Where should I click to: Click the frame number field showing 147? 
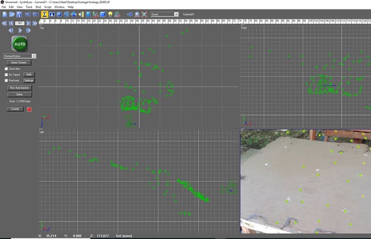point(19,23)
